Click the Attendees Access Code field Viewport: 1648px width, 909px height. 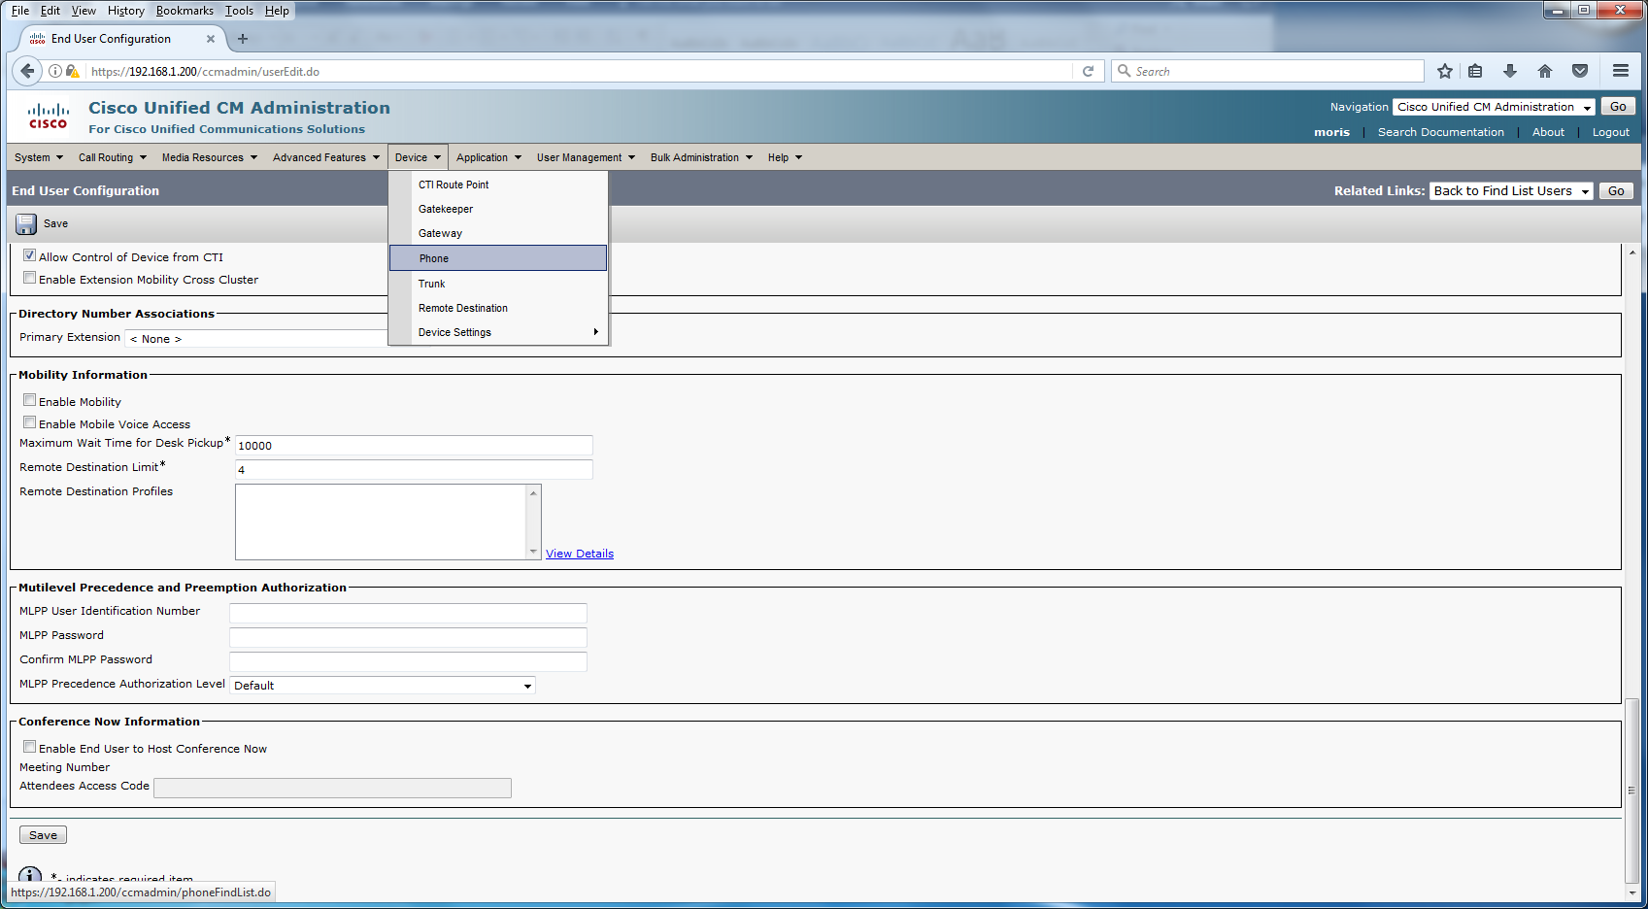(x=332, y=788)
